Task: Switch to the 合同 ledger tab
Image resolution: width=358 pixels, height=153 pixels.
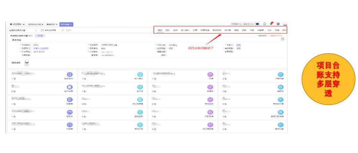Action: (x=175, y=30)
